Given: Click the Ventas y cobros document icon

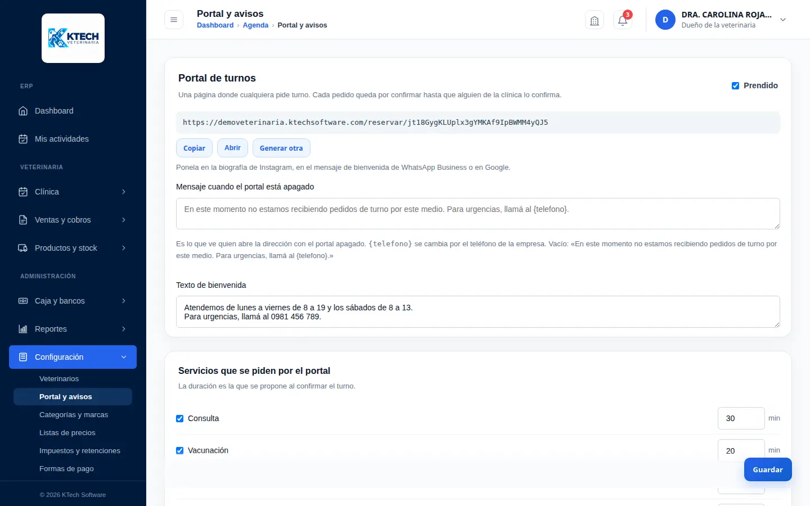Looking at the screenshot, I should pos(23,220).
